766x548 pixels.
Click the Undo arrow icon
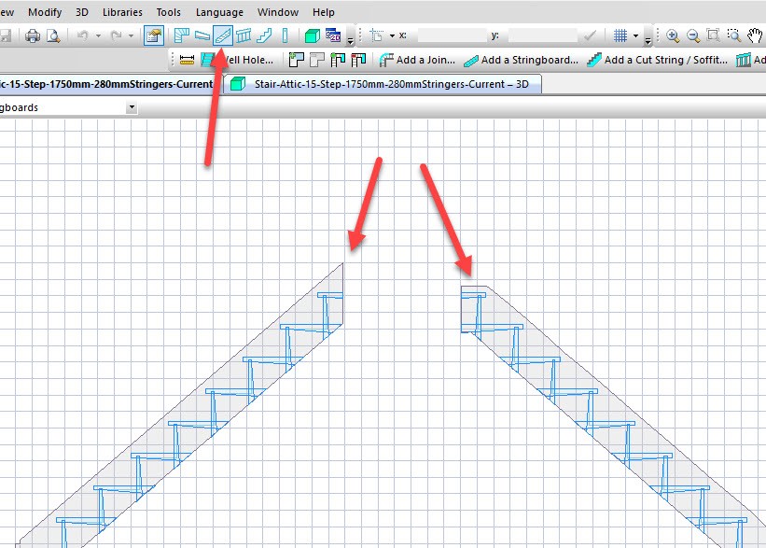point(83,35)
